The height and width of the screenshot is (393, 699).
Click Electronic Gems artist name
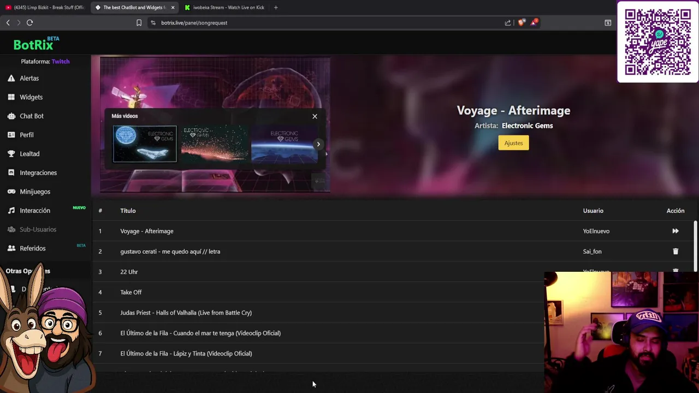point(527,126)
